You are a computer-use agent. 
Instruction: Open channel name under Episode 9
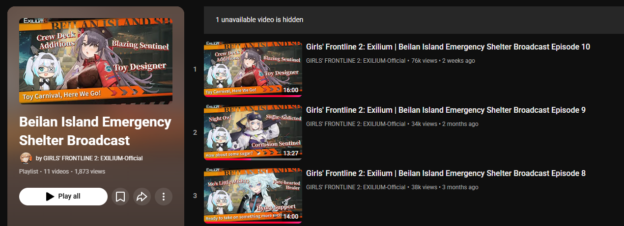pyautogui.click(x=356, y=124)
